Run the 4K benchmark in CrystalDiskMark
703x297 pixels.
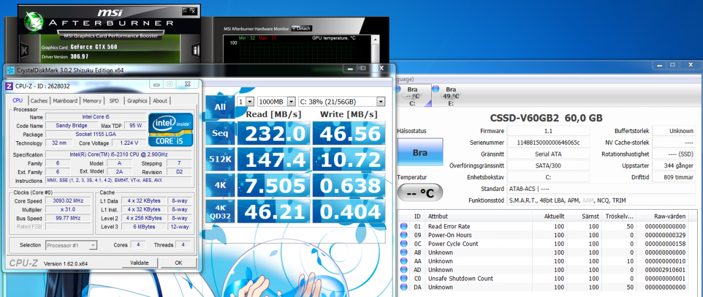220,186
